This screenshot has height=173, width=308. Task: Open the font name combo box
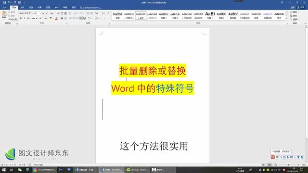(26, 13)
